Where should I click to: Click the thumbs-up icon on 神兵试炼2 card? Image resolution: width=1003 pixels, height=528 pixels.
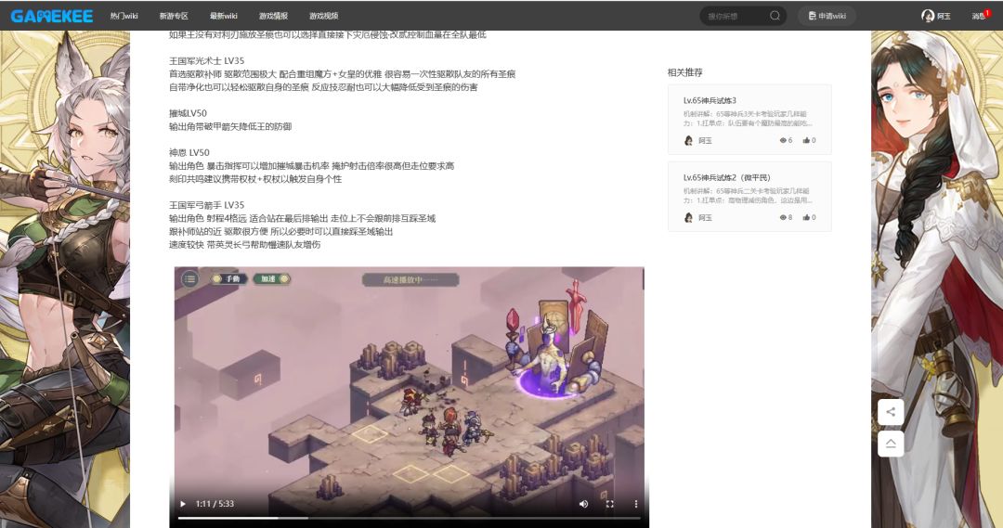point(806,218)
